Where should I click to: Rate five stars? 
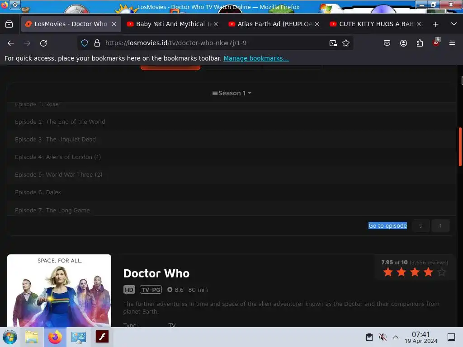[x=441, y=272]
